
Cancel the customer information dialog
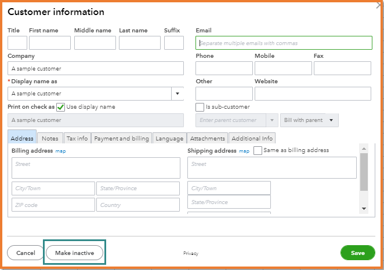click(x=26, y=253)
